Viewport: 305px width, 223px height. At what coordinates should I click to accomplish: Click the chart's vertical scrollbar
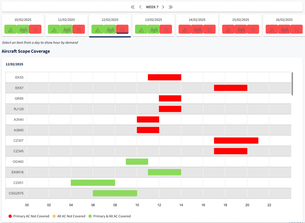pyautogui.click(x=292, y=84)
